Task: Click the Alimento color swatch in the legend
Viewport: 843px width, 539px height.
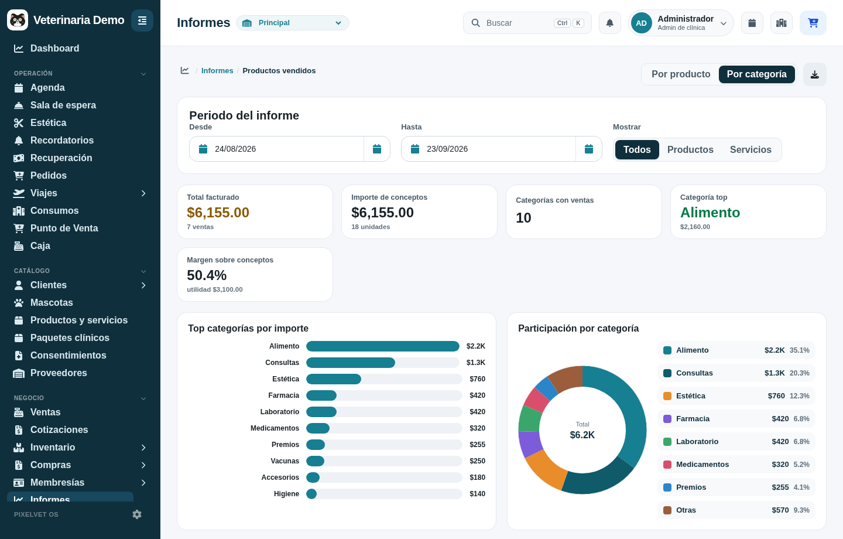Action: click(x=667, y=350)
